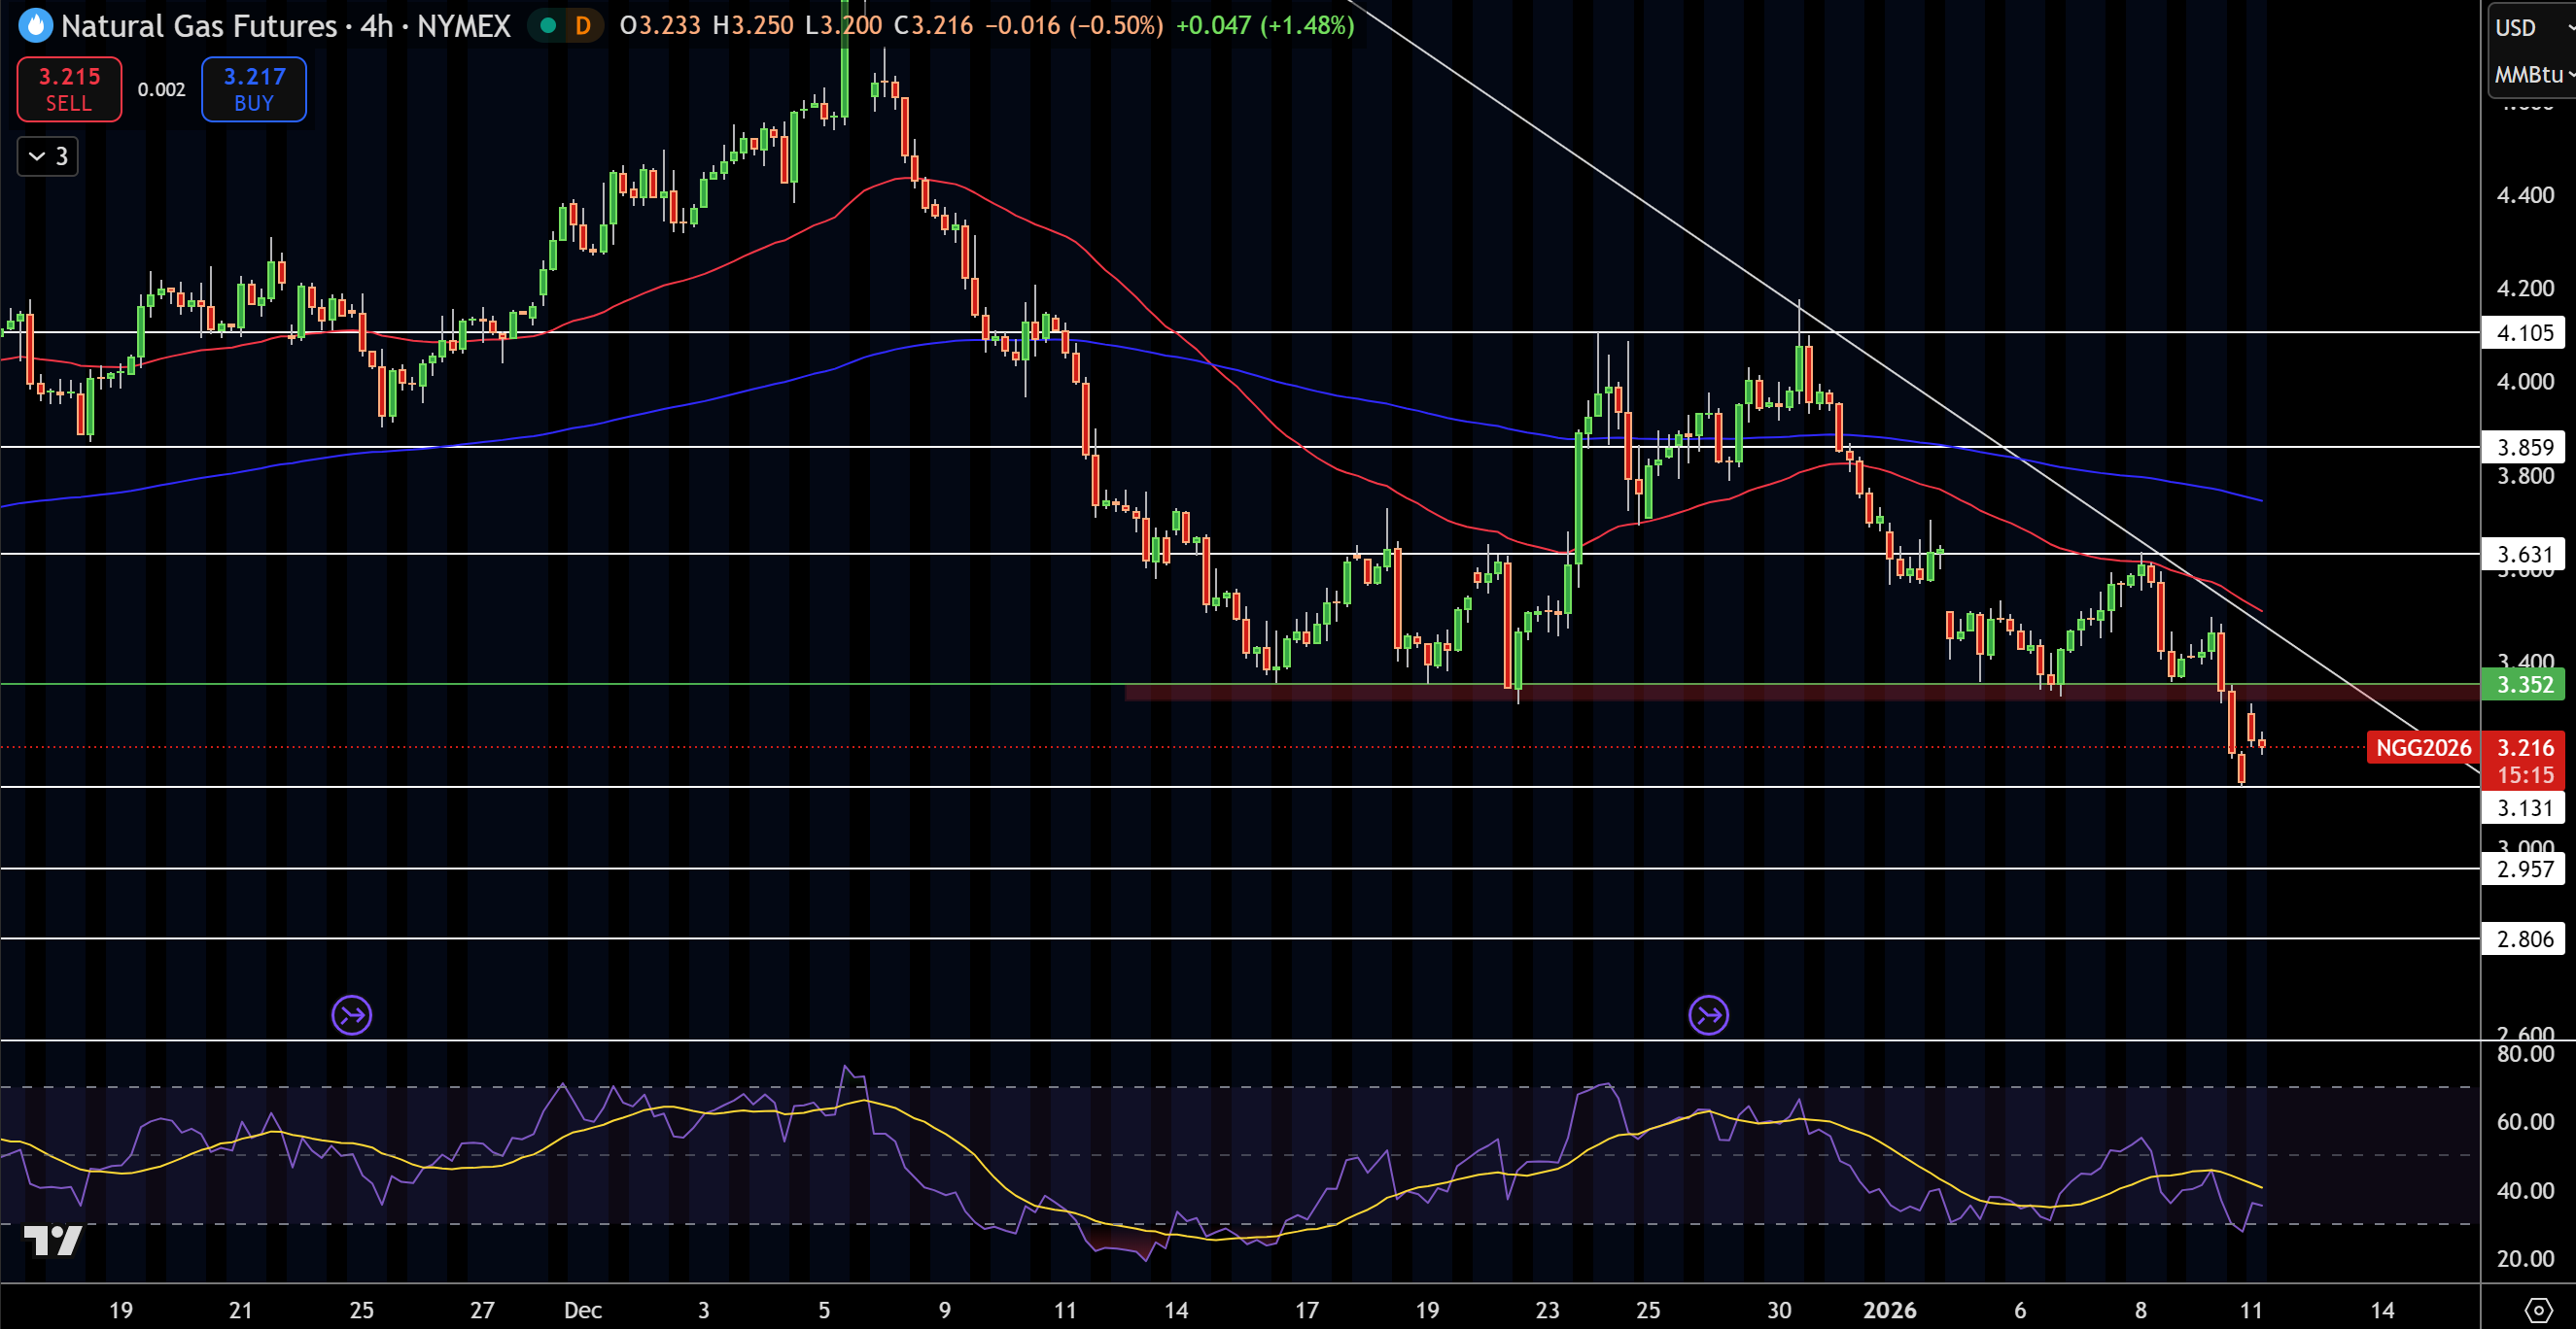The image size is (2576, 1329).
Task: Select the 3.631 horizontal line price label
Action: pos(2524,554)
